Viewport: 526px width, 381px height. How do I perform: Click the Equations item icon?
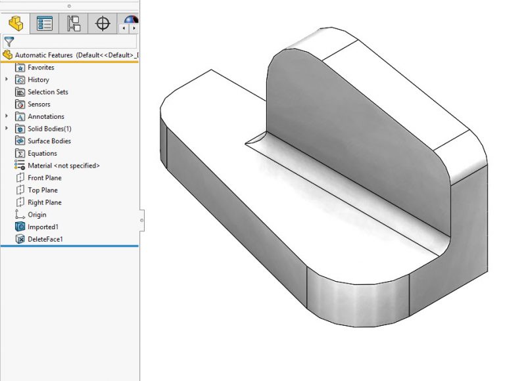click(x=20, y=154)
